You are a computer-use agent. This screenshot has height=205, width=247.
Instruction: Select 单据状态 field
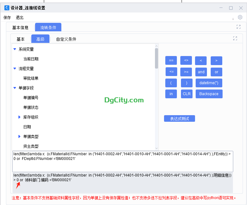click(x=31, y=107)
